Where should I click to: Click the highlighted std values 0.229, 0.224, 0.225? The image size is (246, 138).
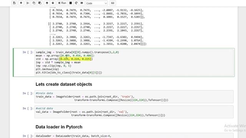point(75,59)
